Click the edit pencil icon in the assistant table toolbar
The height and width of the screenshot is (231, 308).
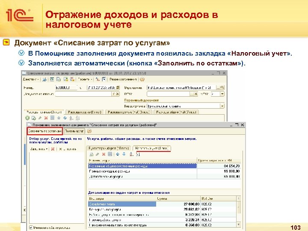point(98,154)
